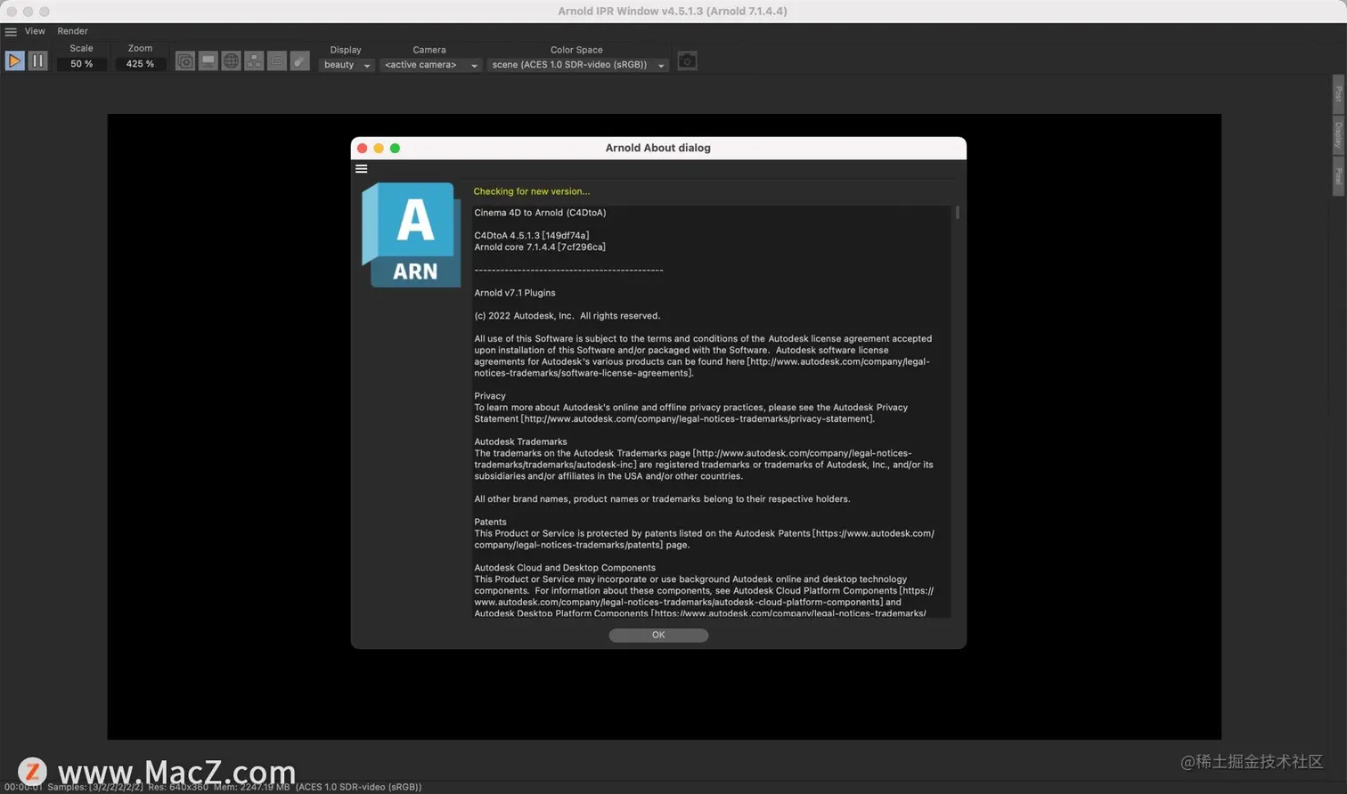
Task: Click the 'Cinema 4D to Arnold (C4DtoA)' line
Action: (x=540, y=213)
